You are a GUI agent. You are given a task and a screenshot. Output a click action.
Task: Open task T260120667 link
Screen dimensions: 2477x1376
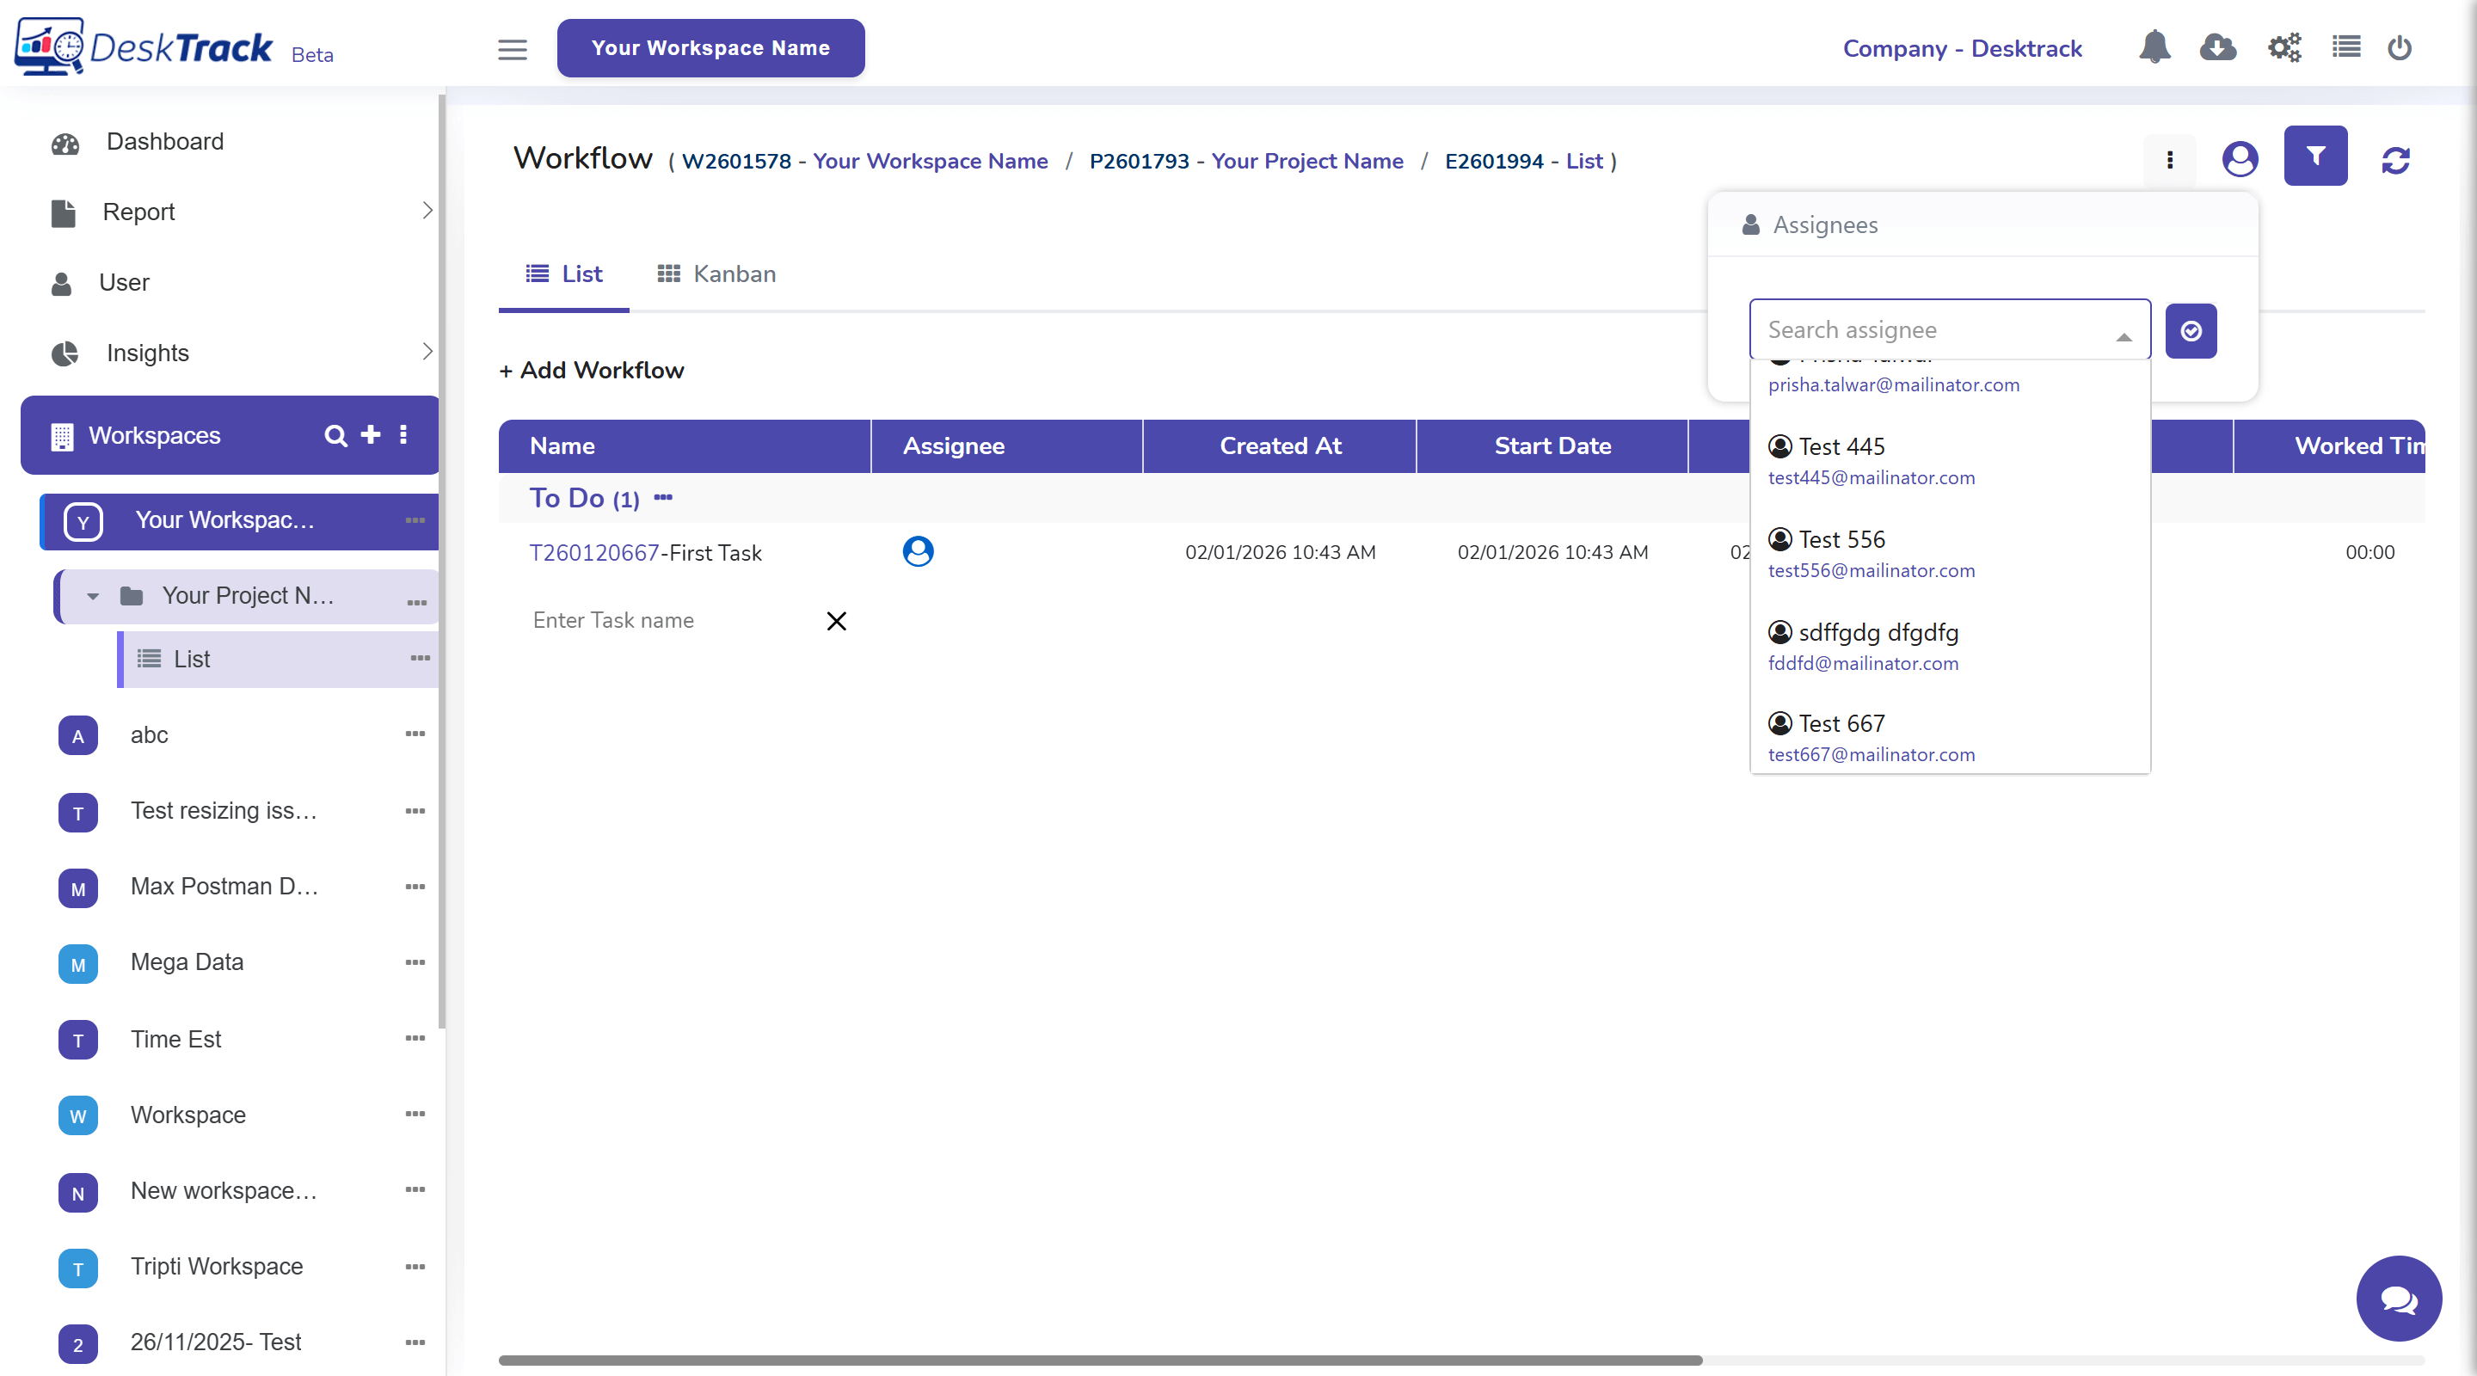point(593,553)
